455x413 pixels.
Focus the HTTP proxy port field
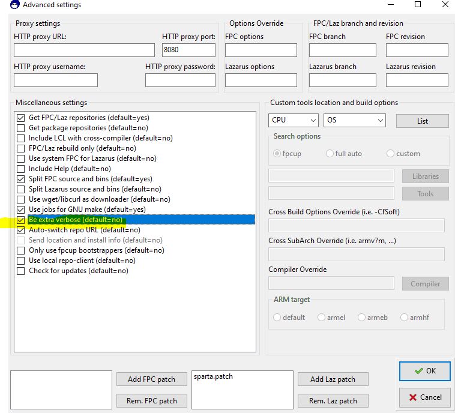click(x=188, y=50)
